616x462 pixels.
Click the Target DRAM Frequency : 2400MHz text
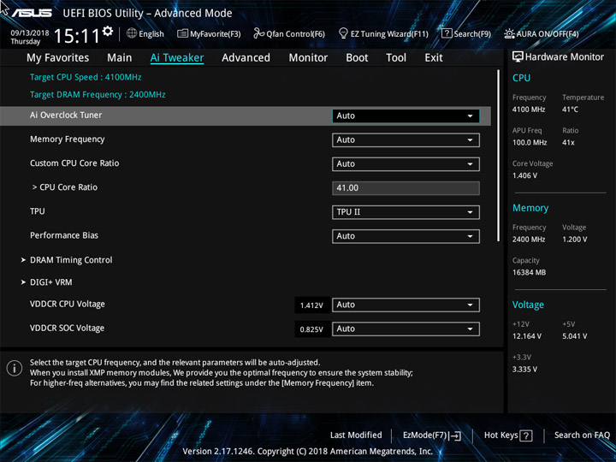98,95
